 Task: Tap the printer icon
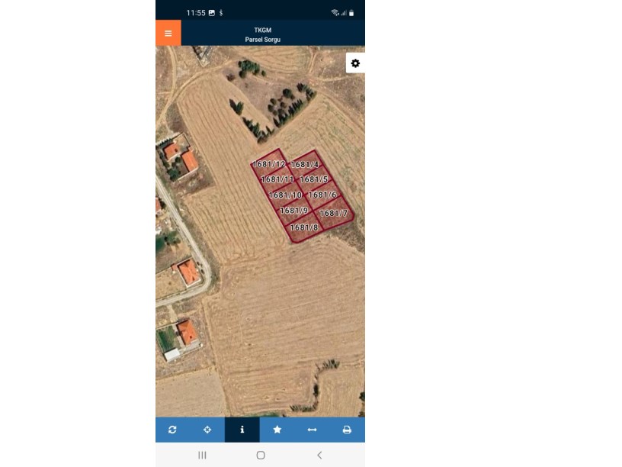pyautogui.click(x=347, y=430)
